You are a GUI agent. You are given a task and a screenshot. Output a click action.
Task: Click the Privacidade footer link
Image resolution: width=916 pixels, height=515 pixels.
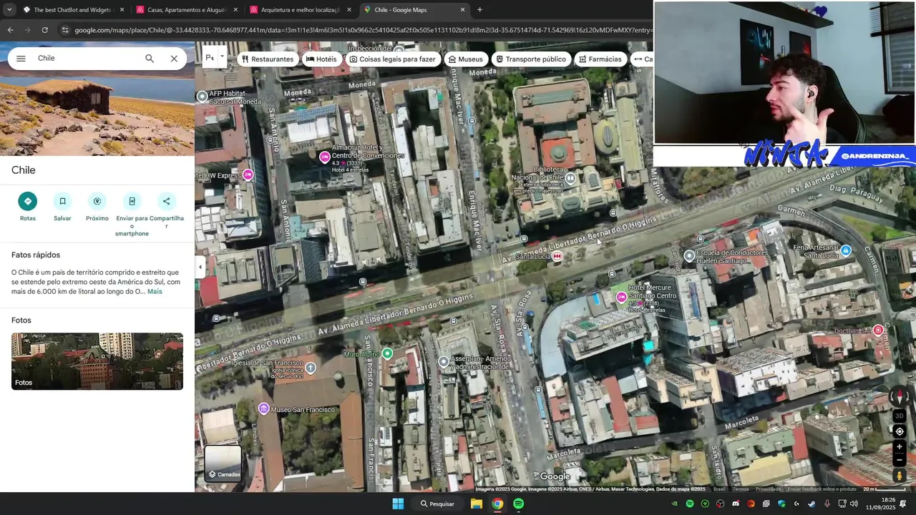[768, 489]
